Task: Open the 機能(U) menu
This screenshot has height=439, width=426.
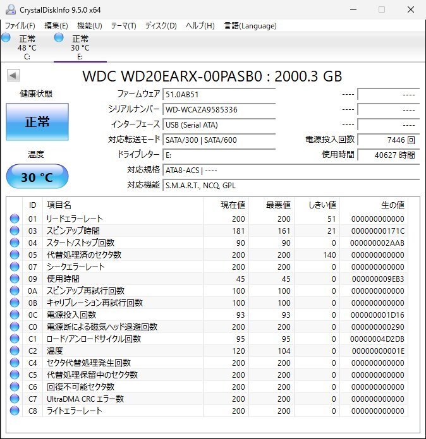Action: 89,26
